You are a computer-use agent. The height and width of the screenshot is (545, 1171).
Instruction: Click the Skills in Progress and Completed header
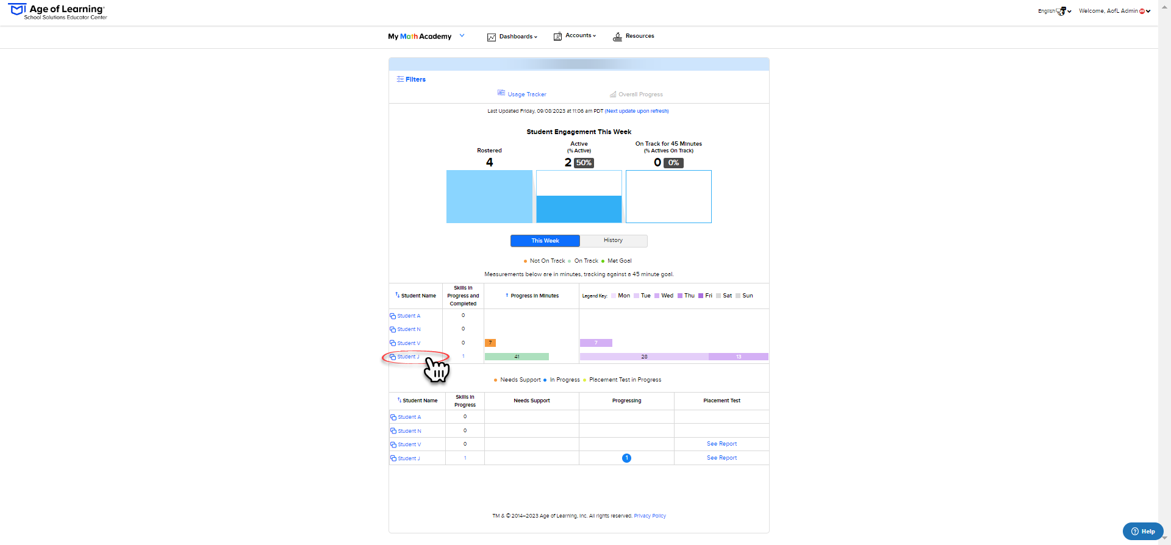463,296
